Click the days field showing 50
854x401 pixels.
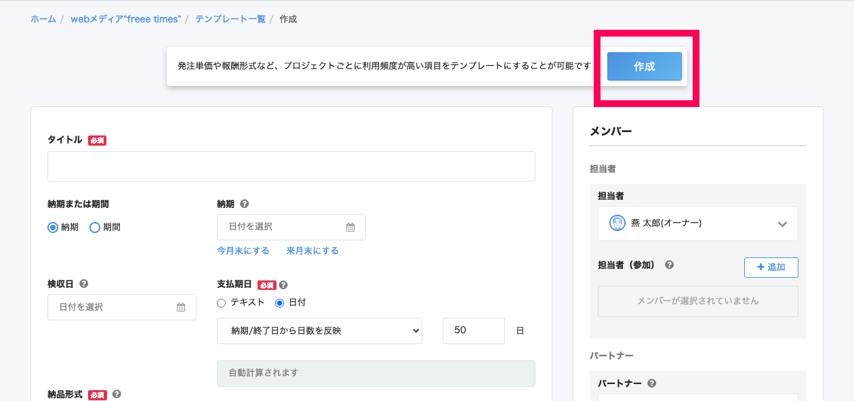(474, 331)
